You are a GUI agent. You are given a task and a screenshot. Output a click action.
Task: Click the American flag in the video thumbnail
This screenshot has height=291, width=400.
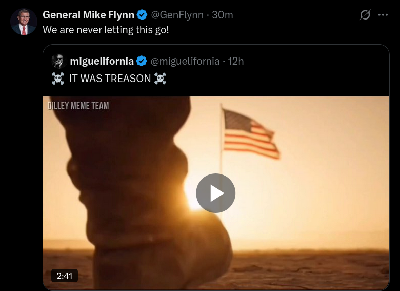pos(251,132)
